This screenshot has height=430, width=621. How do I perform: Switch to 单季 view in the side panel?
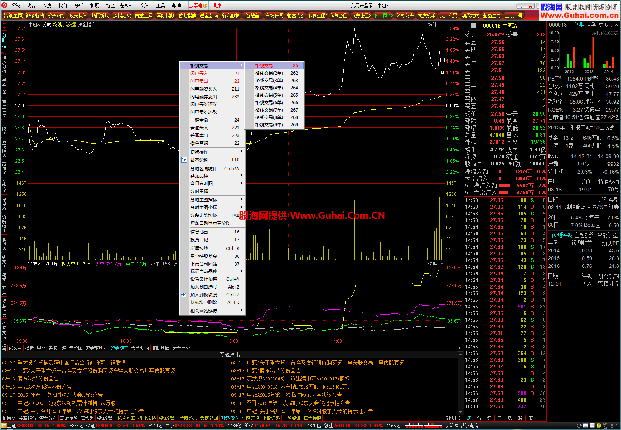tap(579, 25)
